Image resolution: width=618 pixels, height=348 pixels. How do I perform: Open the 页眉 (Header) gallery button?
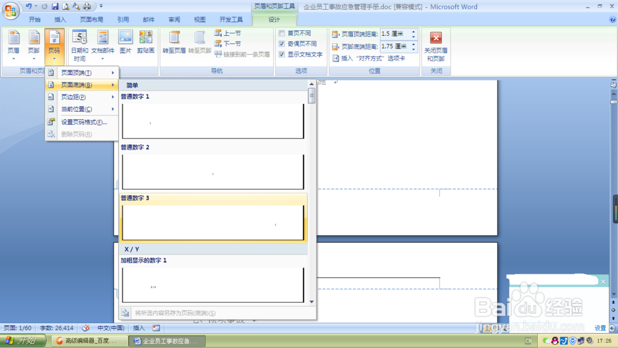tap(14, 45)
